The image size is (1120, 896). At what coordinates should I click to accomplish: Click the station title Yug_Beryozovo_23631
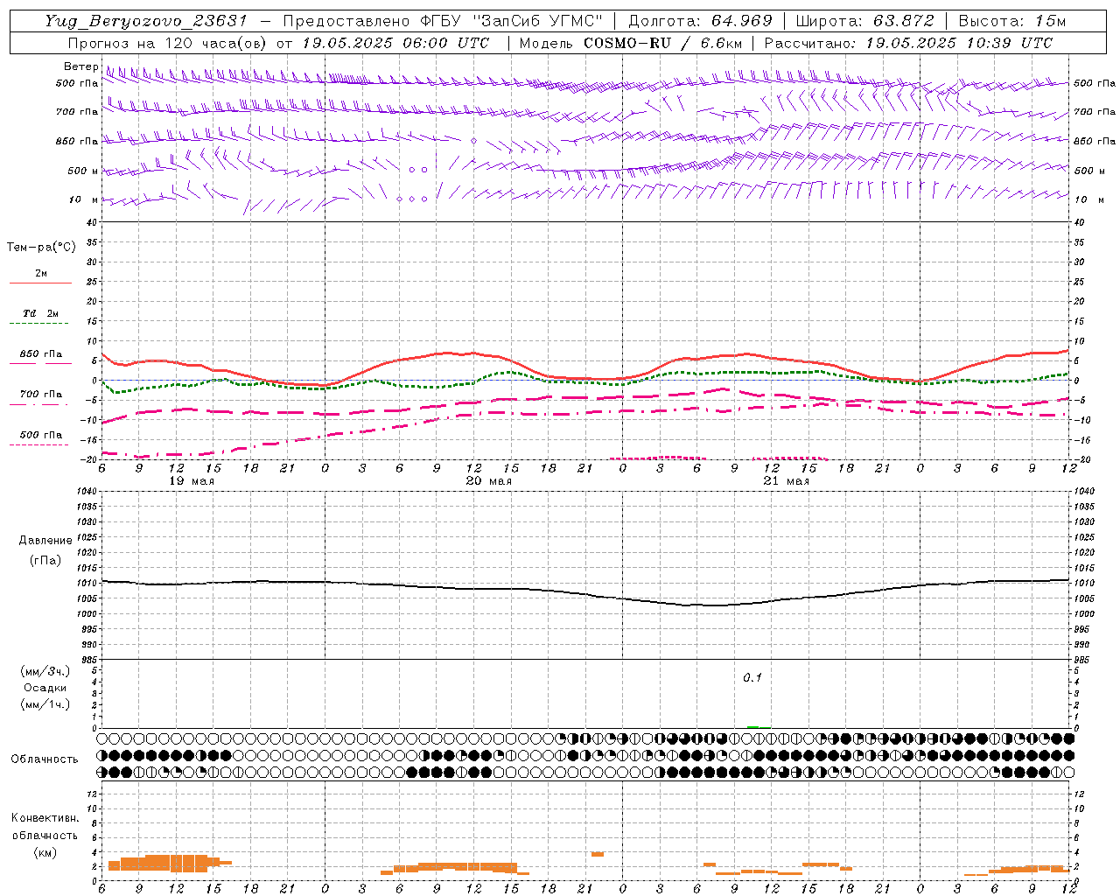click(x=146, y=21)
